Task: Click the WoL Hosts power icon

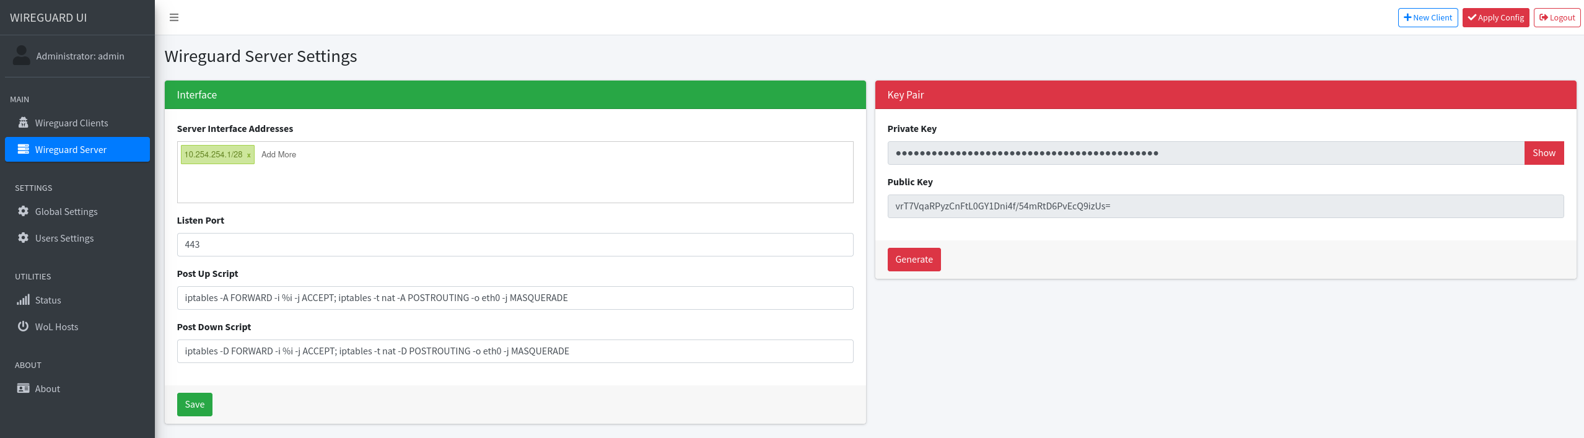Action: pos(24,326)
